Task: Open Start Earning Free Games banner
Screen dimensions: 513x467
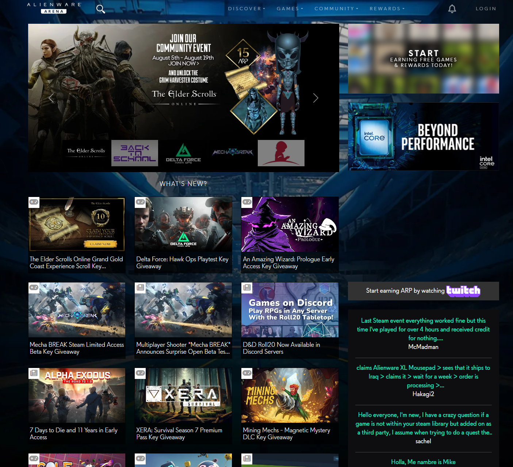Action: (x=424, y=59)
